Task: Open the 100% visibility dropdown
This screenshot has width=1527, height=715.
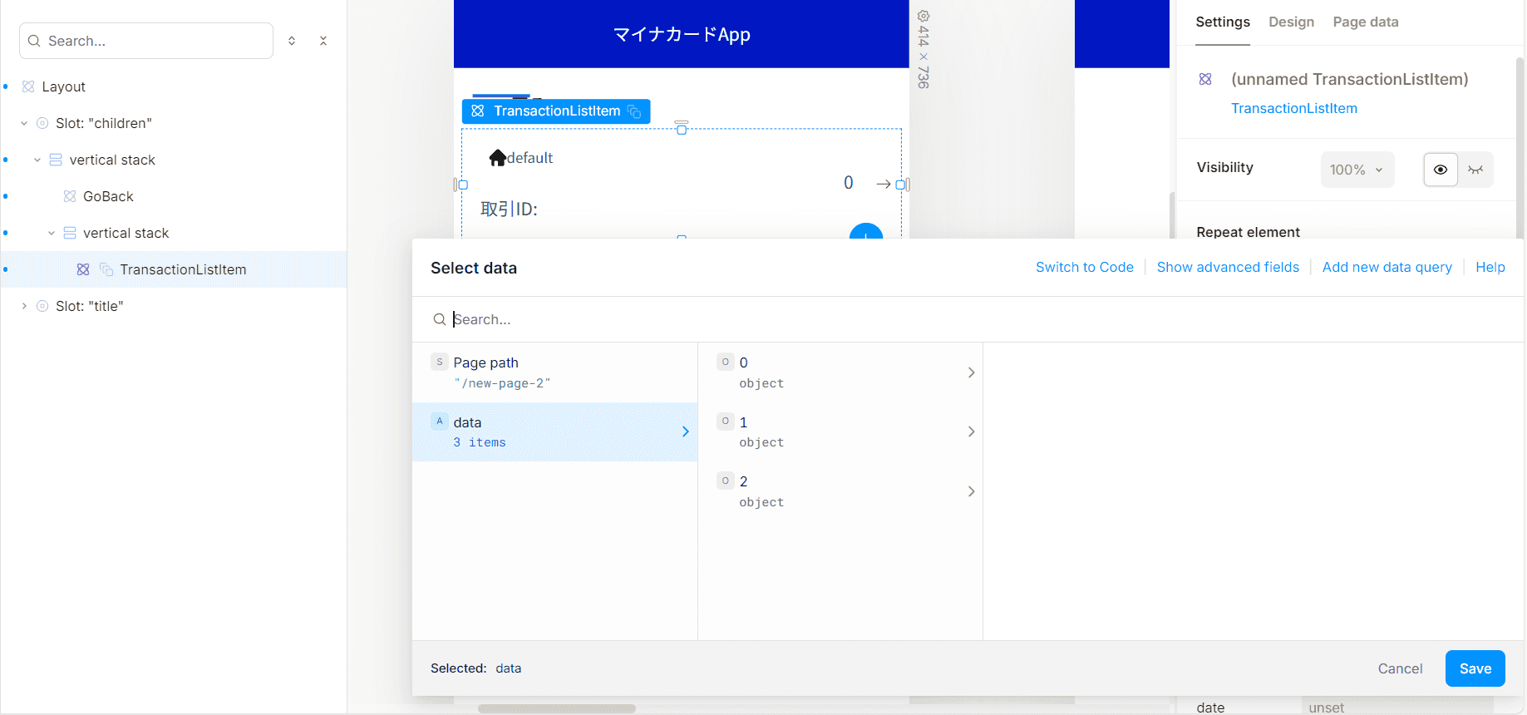Action: pyautogui.click(x=1357, y=170)
